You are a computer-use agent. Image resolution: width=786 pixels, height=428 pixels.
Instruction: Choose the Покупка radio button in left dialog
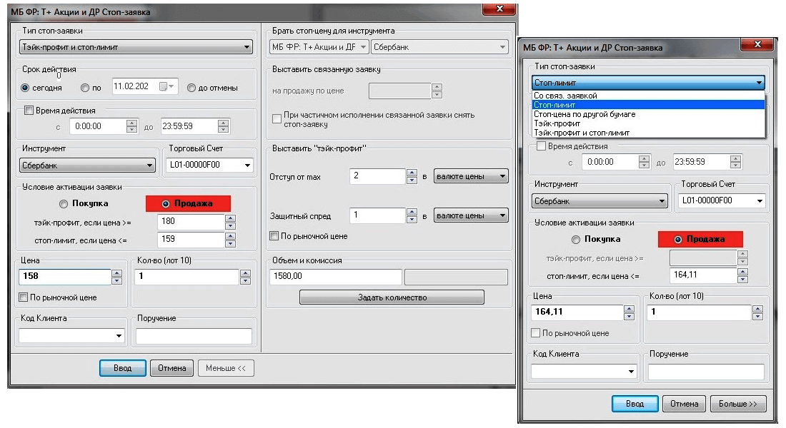pyautogui.click(x=64, y=204)
